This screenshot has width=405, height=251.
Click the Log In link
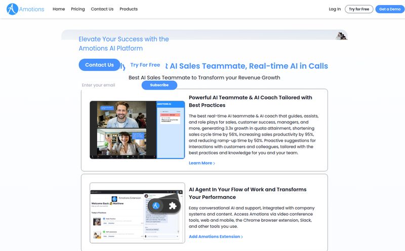(335, 9)
